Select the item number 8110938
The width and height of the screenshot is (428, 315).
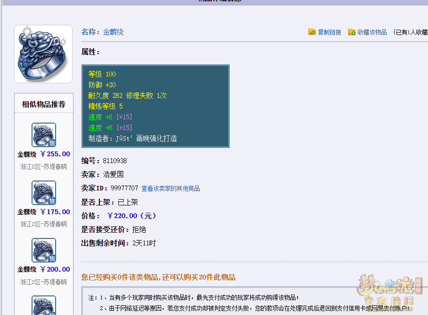(x=114, y=161)
